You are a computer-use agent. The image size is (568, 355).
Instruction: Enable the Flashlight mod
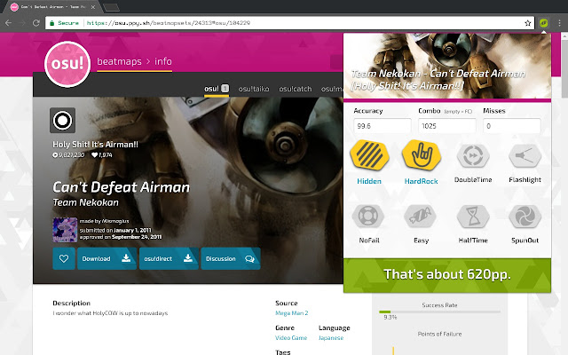pyautogui.click(x=525, y=155)
